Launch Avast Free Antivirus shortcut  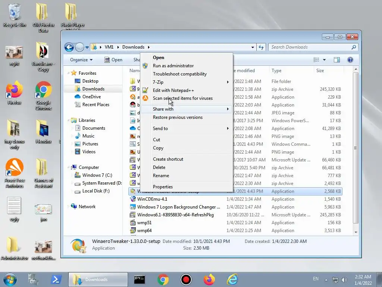tap(15, 173)
